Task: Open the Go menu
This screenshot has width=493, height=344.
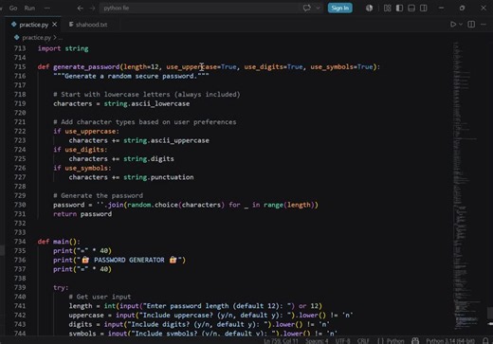Action: [13, 8]
